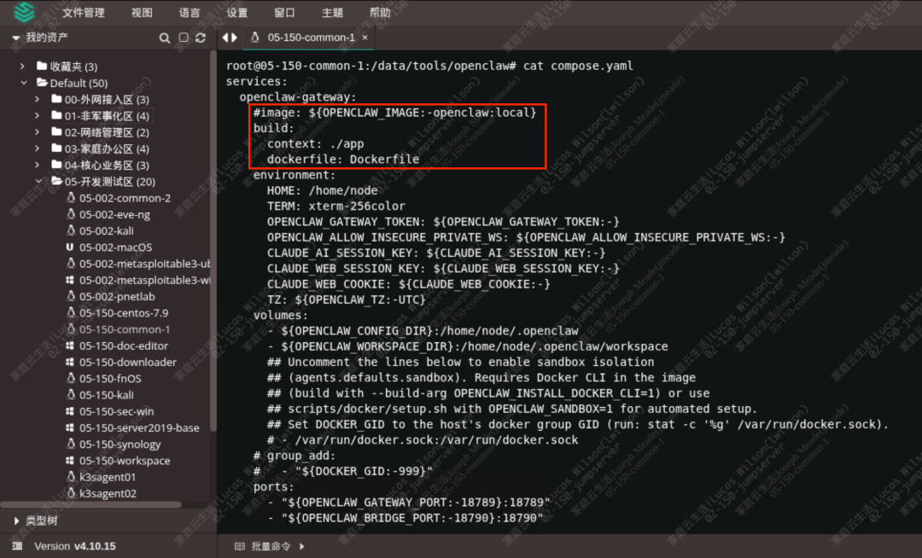Open the 文件管理 menu
This screenshot has height=558, width=922.
(x=83, y=13)
